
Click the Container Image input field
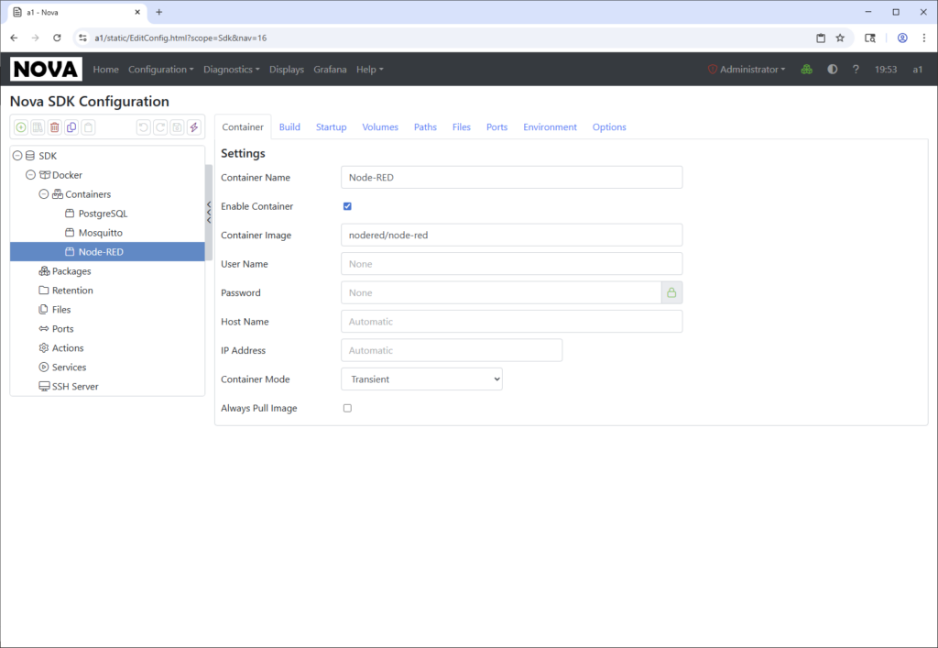[x=511, y=235]
